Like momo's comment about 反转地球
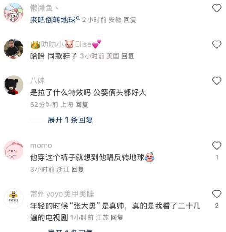The image size is (226, 232). (x=217, y=146)
